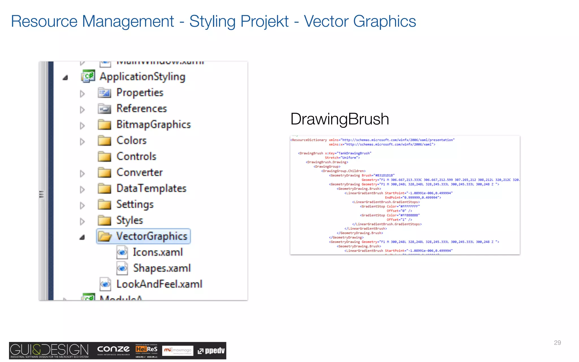Click the ppedv logo
Screen dimensions: 579x362
click(x=211, y=351)
